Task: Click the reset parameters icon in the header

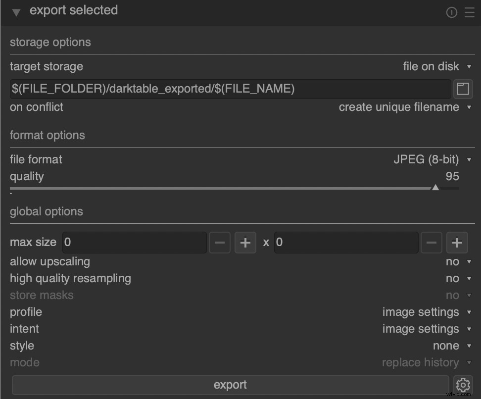Action: pos(452,12)
